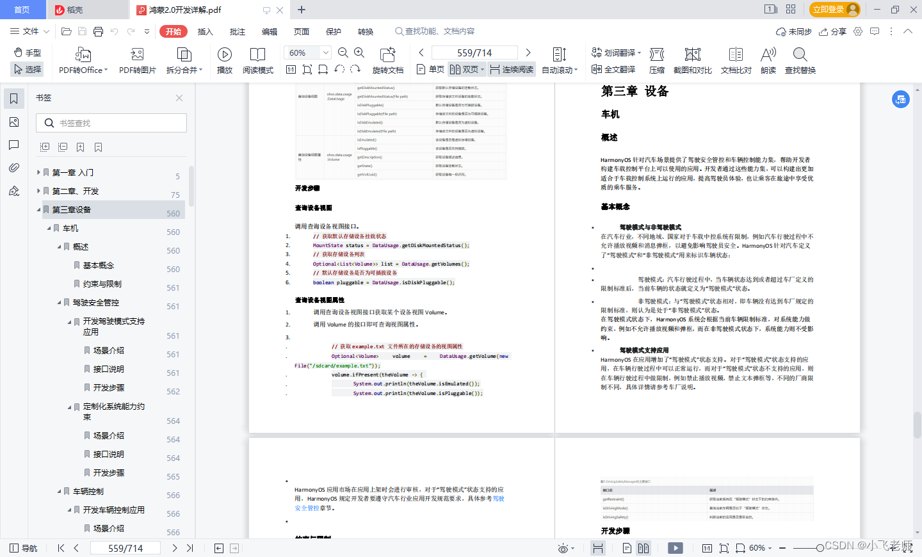Toggle 双页 two-page view
This screenshot has width=922, height=557.
467,69
